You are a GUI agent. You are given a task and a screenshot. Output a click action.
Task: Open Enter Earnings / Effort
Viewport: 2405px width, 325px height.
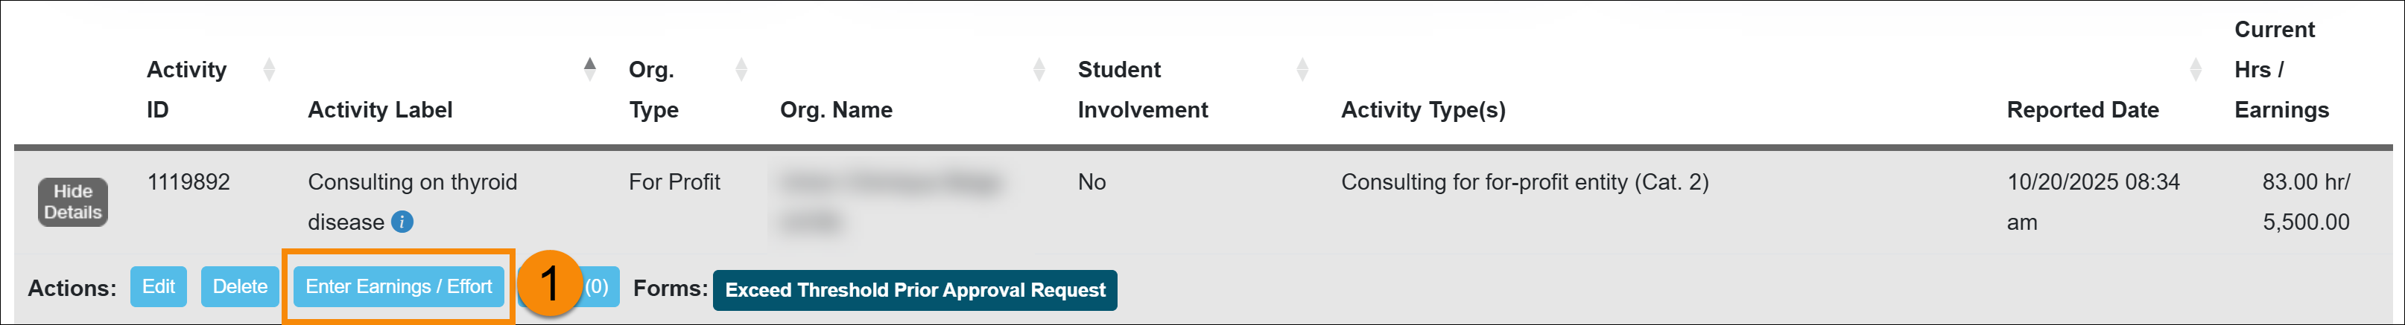coord(399,287)
